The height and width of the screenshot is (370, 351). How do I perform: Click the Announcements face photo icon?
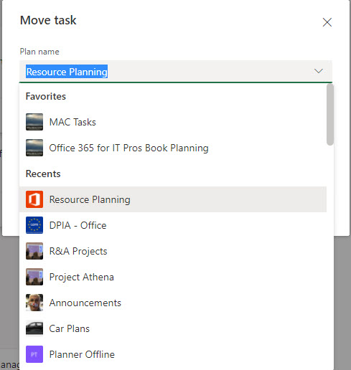tap(34, 303)
